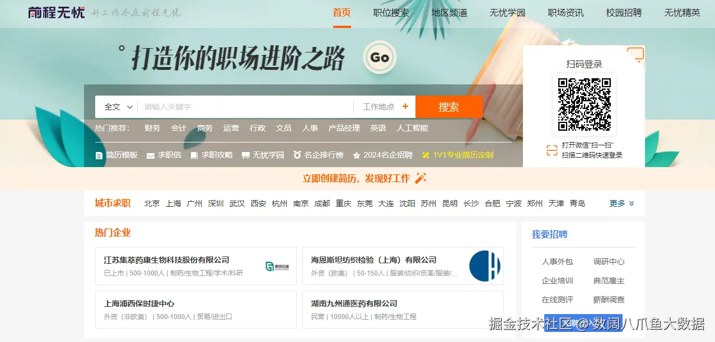Image resolution: width=715 pixels, height=342 pixels.
Task: Click the 无忧学园 monitor icon
Action: click(x=245, y=155)
